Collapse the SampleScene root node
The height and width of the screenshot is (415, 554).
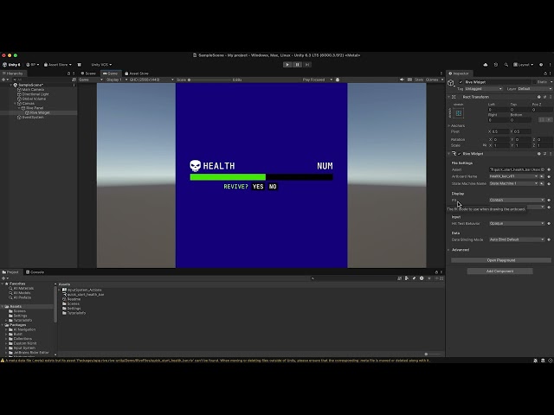[10, 85]
